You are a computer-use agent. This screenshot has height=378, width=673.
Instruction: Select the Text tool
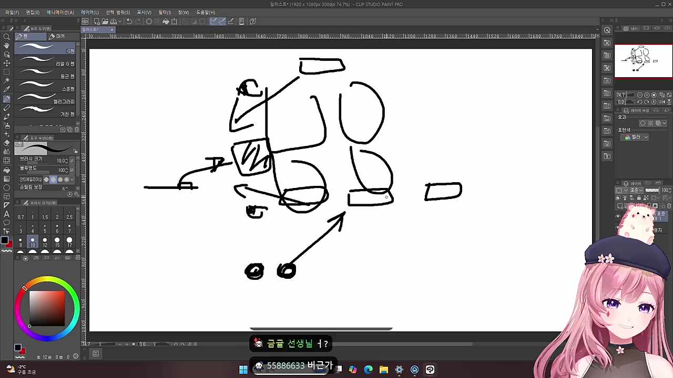pos(7,214)
